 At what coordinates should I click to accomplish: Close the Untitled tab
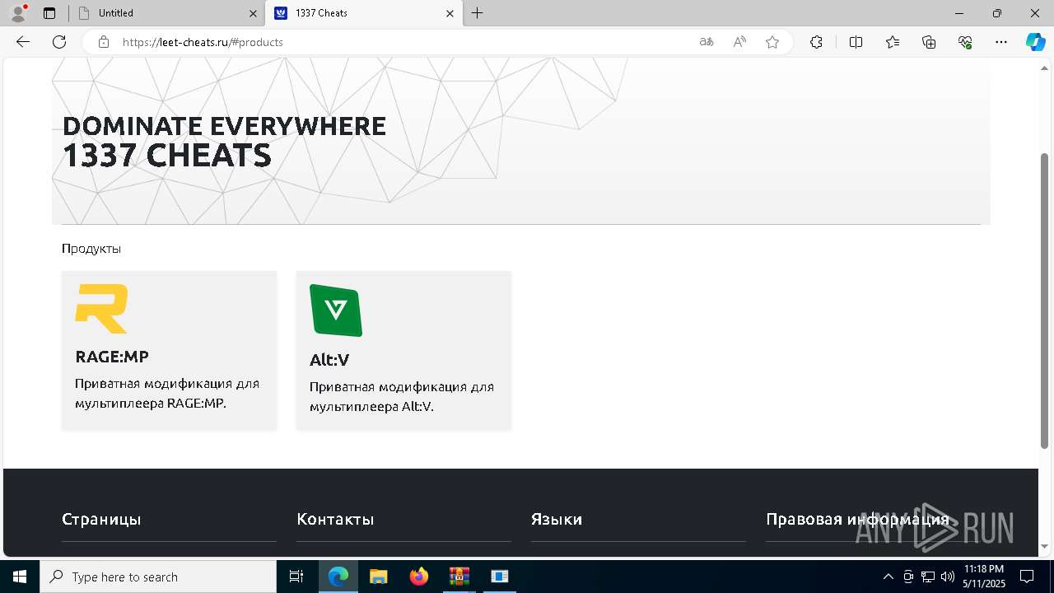point(253,13)
